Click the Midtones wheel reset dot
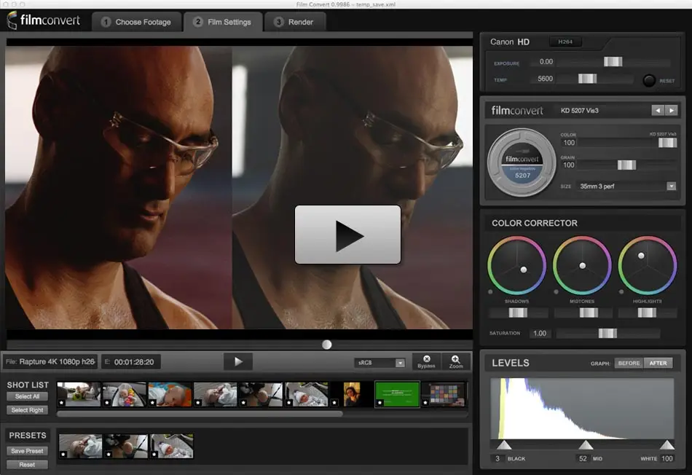This screenshot has height=475, width=692. [x=556, y=292]
